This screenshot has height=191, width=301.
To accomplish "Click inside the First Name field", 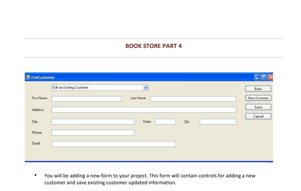I will [x=86, y=99].
